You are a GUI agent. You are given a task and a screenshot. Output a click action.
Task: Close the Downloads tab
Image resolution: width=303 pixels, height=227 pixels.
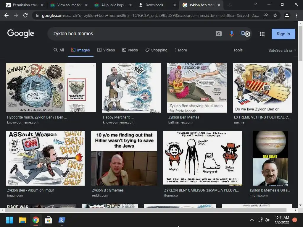pos(175,5)
